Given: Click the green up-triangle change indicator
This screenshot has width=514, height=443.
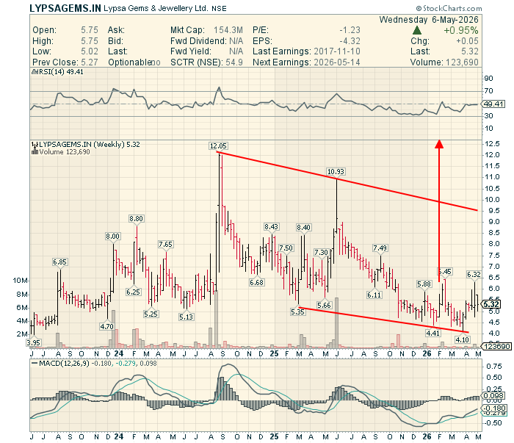Looking at the screenshot, I should [x=416, y=31].
